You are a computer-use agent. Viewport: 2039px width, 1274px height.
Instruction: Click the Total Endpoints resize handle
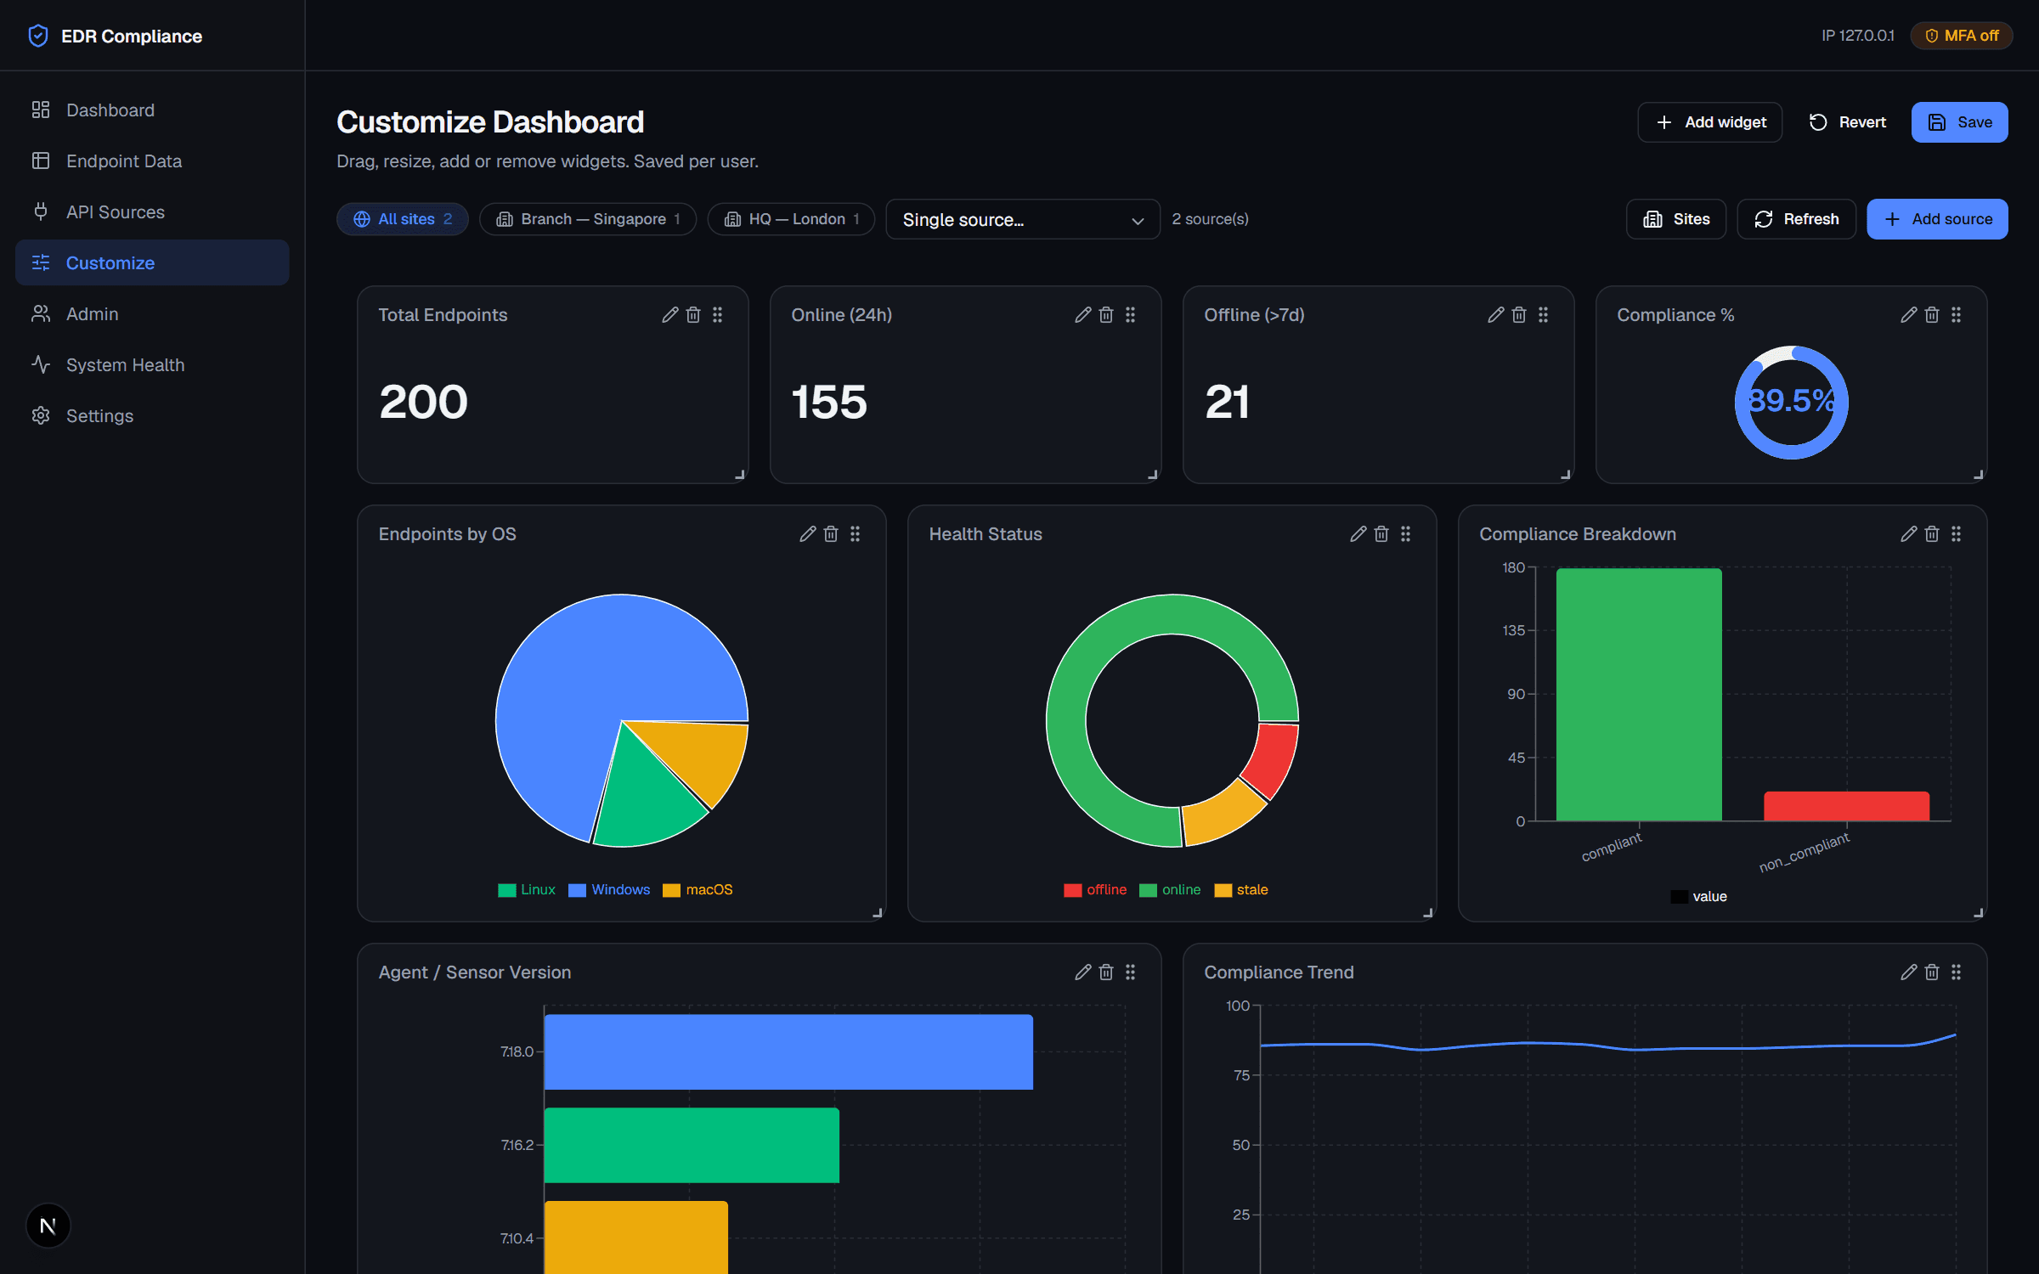pyautogui.click(x=740, y=476)
